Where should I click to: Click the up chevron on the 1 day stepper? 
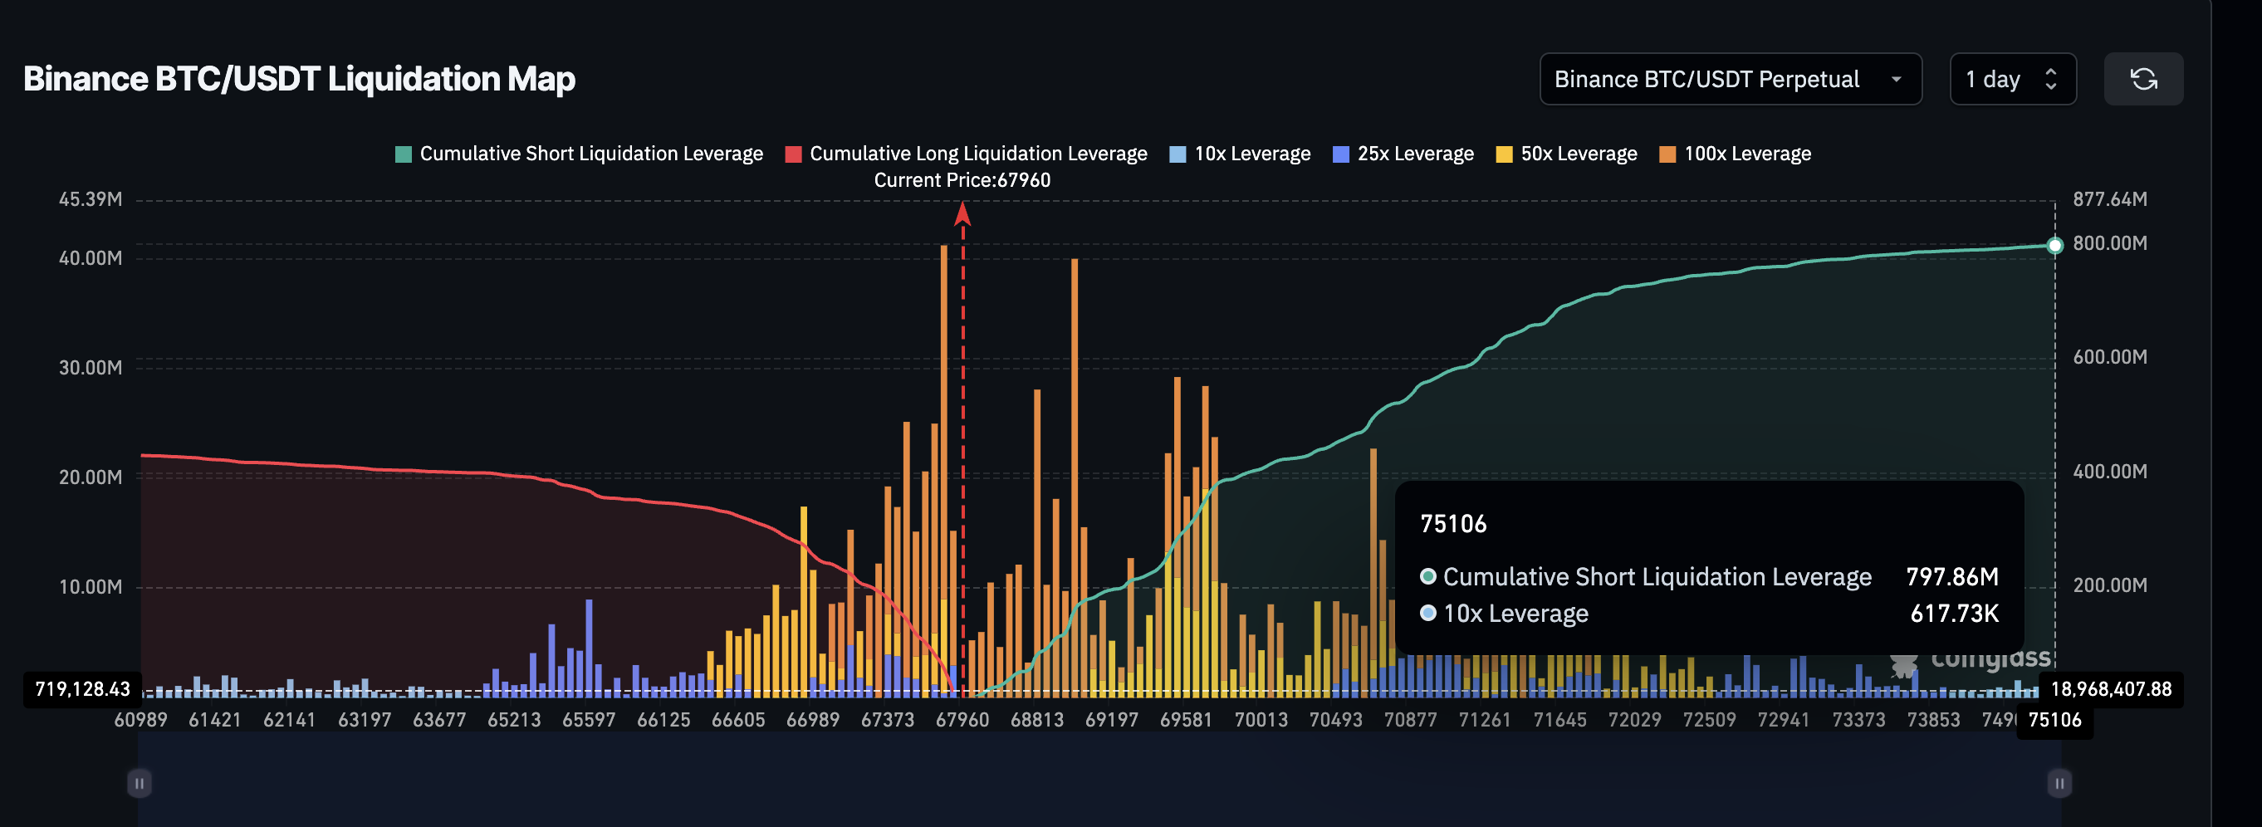click(x=2050, y=72)
